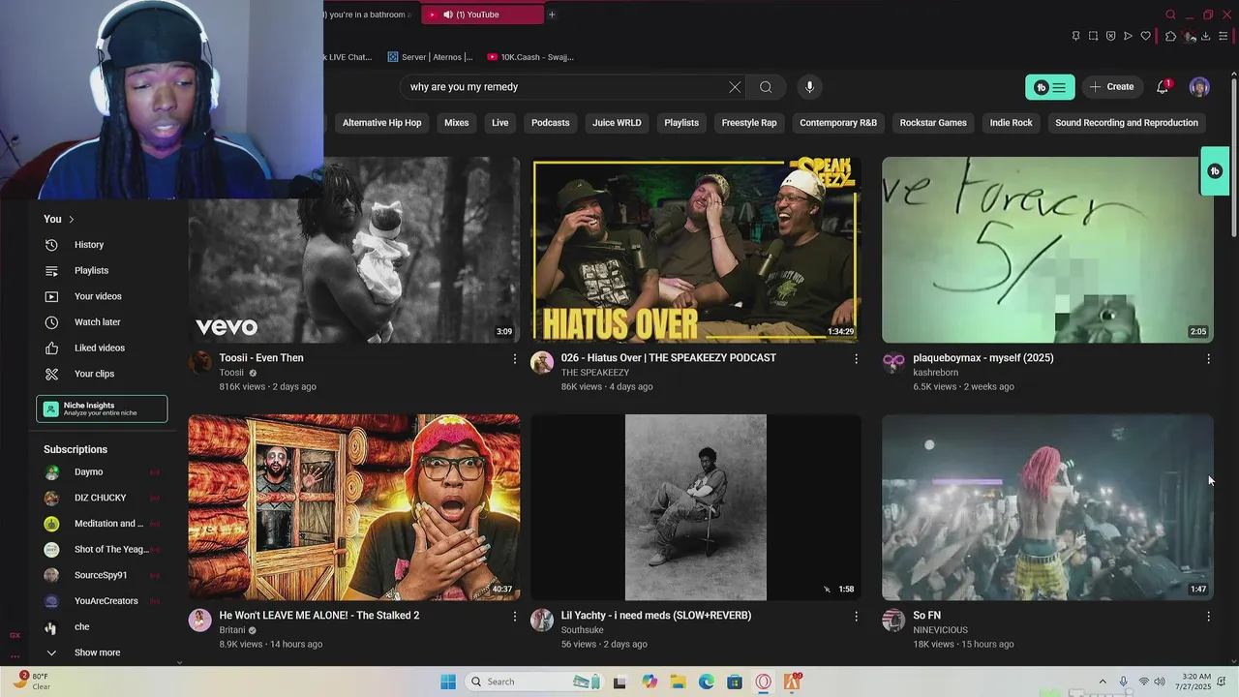Image resolution: width=1239 pixels, height=697 pixels.
Task: Select the Freestyle Rap chip
Action: click(x=749, y=123)
